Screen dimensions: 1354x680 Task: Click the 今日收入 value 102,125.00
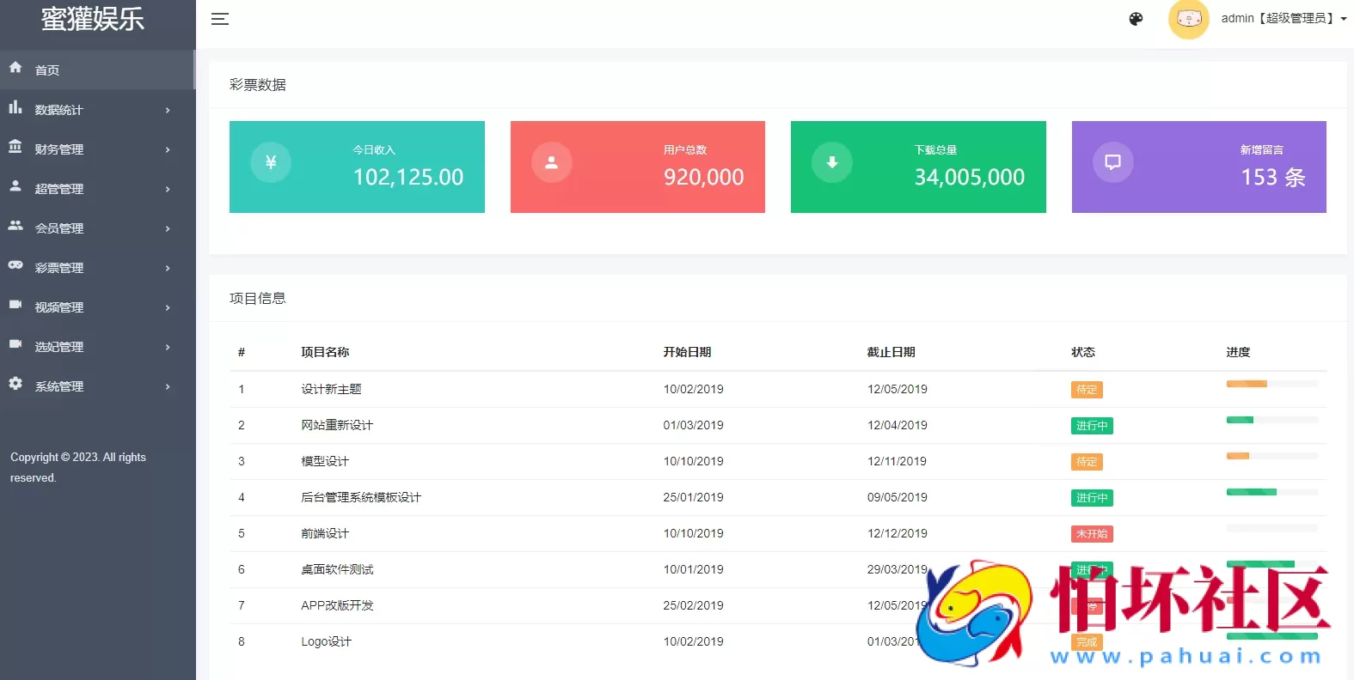(x=408, y=177)
